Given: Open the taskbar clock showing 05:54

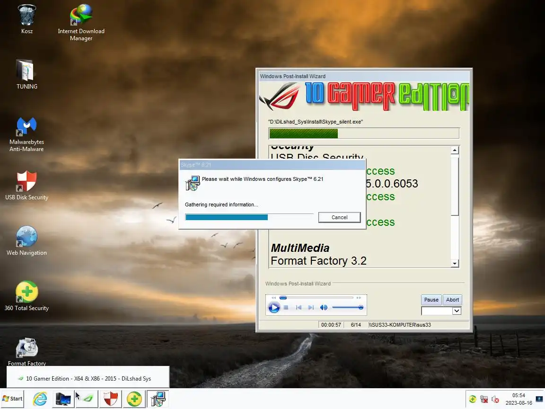Looking at the screenshot, I should 519,399.
